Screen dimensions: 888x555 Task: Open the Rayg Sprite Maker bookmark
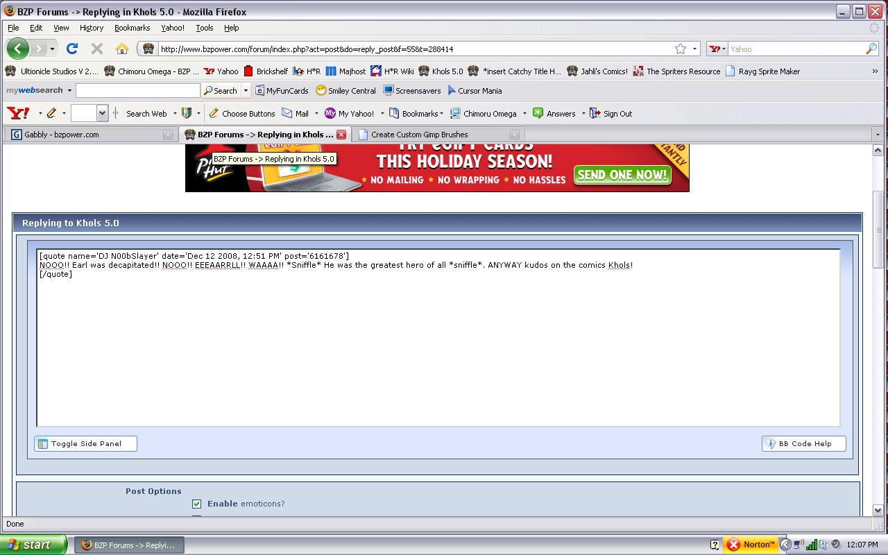pyautogui.click(x=762, y=71)
